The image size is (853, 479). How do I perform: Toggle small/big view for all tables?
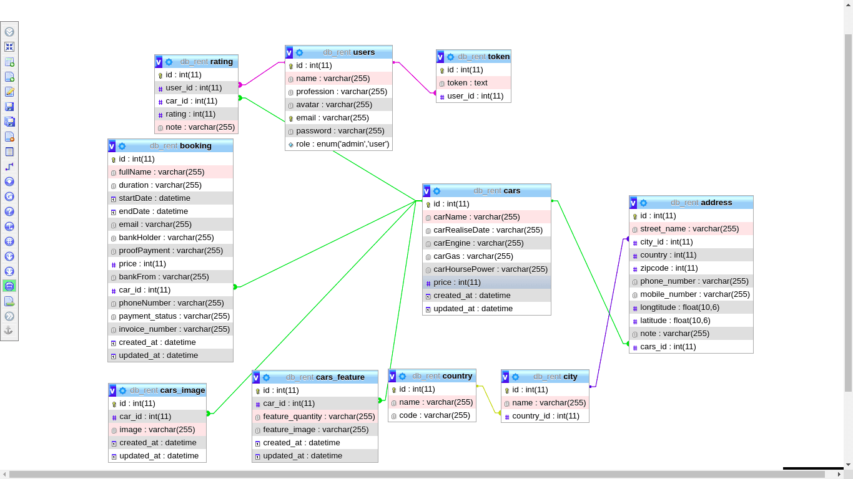(9, 256)
